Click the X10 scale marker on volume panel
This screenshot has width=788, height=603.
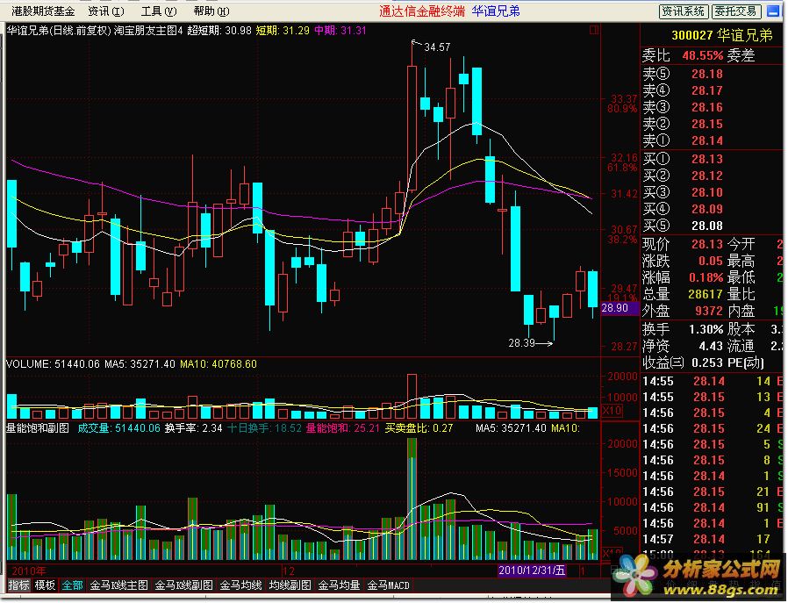point(612,411)
